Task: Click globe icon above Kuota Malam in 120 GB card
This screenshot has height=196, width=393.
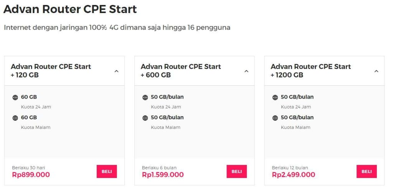Action: 15,118
